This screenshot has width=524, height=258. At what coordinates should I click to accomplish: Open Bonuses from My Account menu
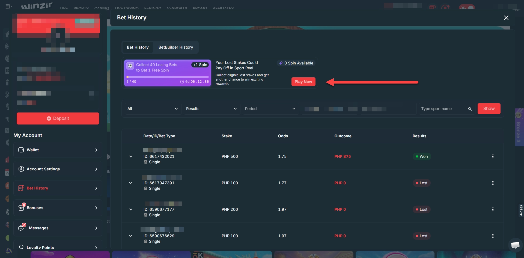tap(58, 208)
